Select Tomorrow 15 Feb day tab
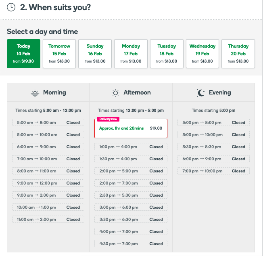The image size is (263, 256). tap(59, 54)
